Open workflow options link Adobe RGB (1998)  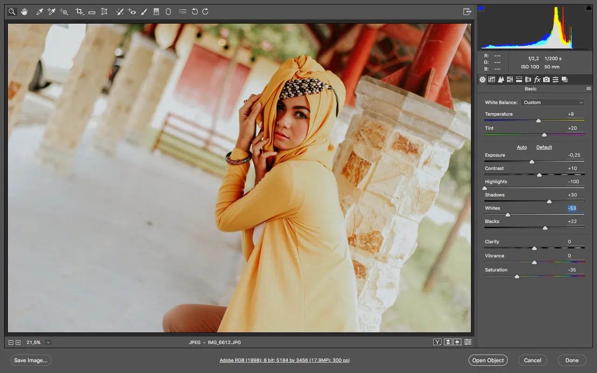click(x=285, y=360)
